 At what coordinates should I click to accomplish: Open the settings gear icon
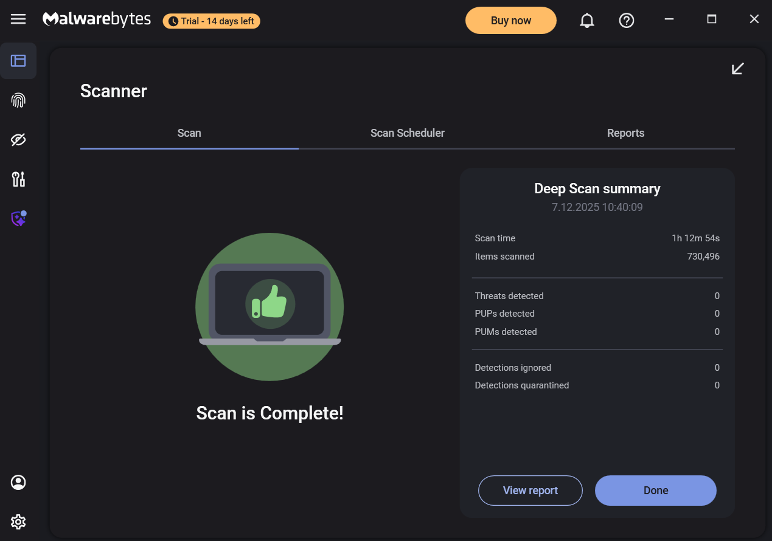(18, 522)
